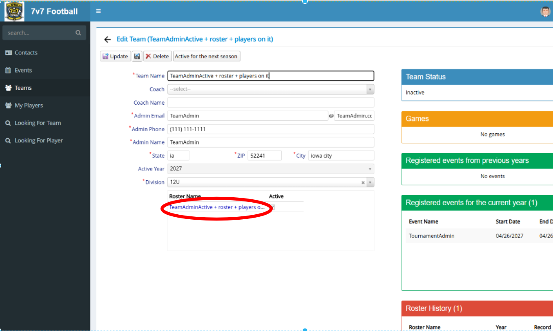Click the save-and-close disk icon button

[137, 56]
